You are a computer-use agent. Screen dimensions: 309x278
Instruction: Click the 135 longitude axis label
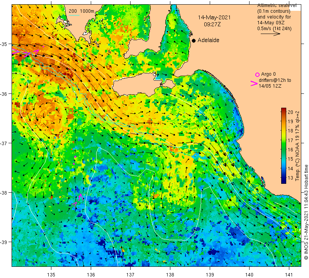point(51,275)
